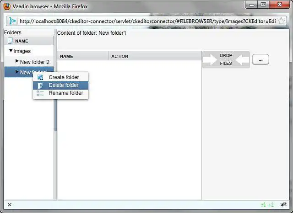293x213 pixels.
Task: Click the Firefox logo in title bar
Action: pyautogui.click(x=7, y=6)
